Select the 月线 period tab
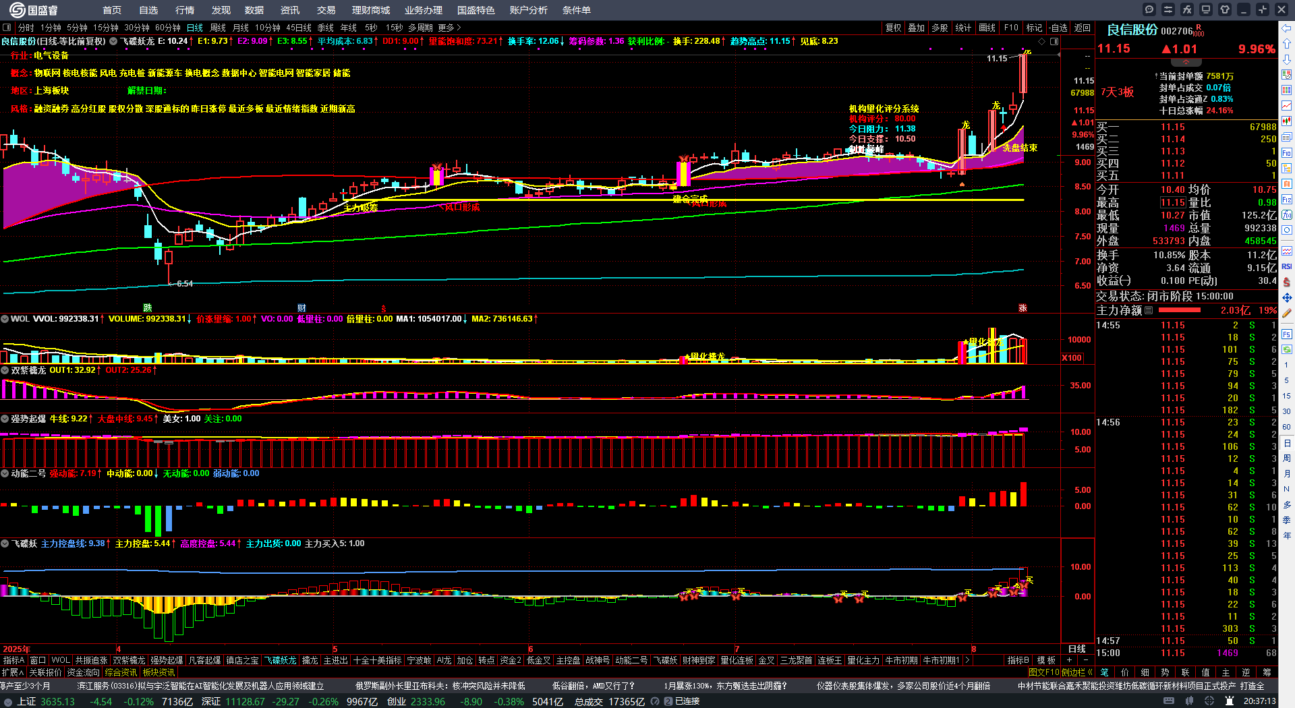The image size is (1295, 708). pos(241,28)
